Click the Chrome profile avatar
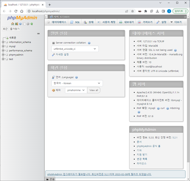Viewport: 190px width, 181px height. [169, 11]
